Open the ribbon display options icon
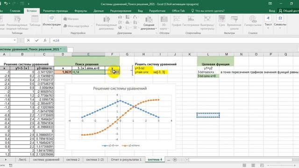Screen dimensions: 299x168 (x=270, y=4)
